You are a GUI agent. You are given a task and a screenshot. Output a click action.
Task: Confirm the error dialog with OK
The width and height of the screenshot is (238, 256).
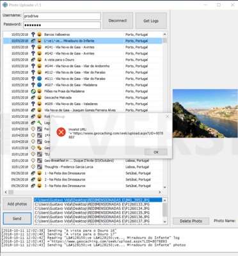tap(156, 152)
